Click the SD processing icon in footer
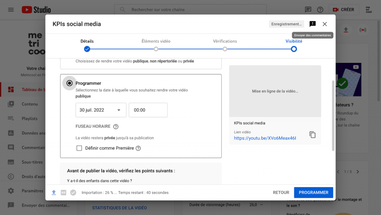The width and height of the screenshot is (381, 215). (63, 193)
